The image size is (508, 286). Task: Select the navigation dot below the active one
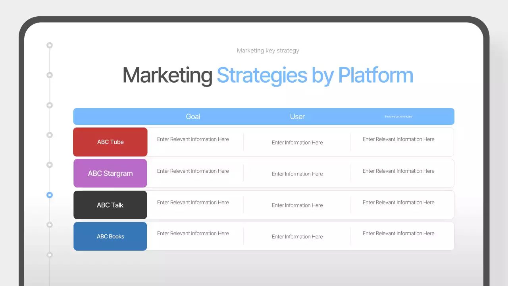[x=50, y=224]
